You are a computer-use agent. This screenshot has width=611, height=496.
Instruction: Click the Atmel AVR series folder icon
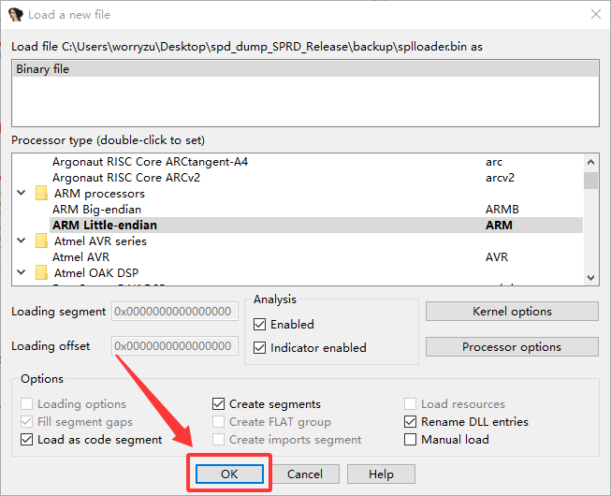click(x=41, y=241)
